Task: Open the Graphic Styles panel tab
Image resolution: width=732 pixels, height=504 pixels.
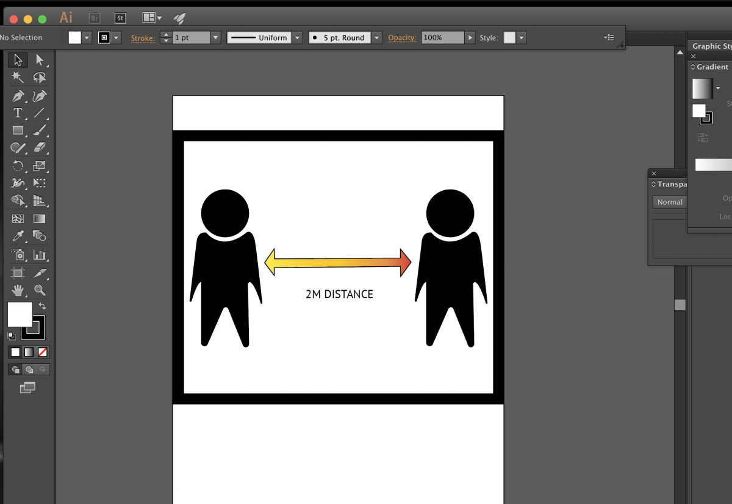Action: [x=712, y=46]
